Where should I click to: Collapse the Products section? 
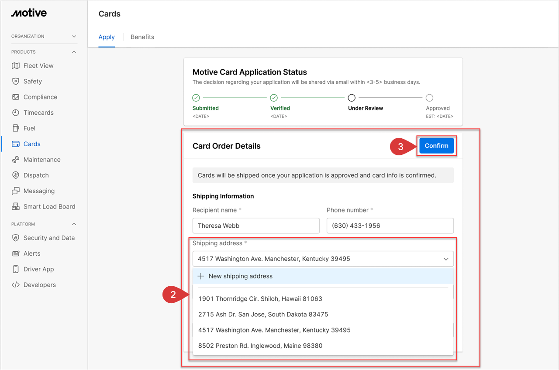[74, 52]
